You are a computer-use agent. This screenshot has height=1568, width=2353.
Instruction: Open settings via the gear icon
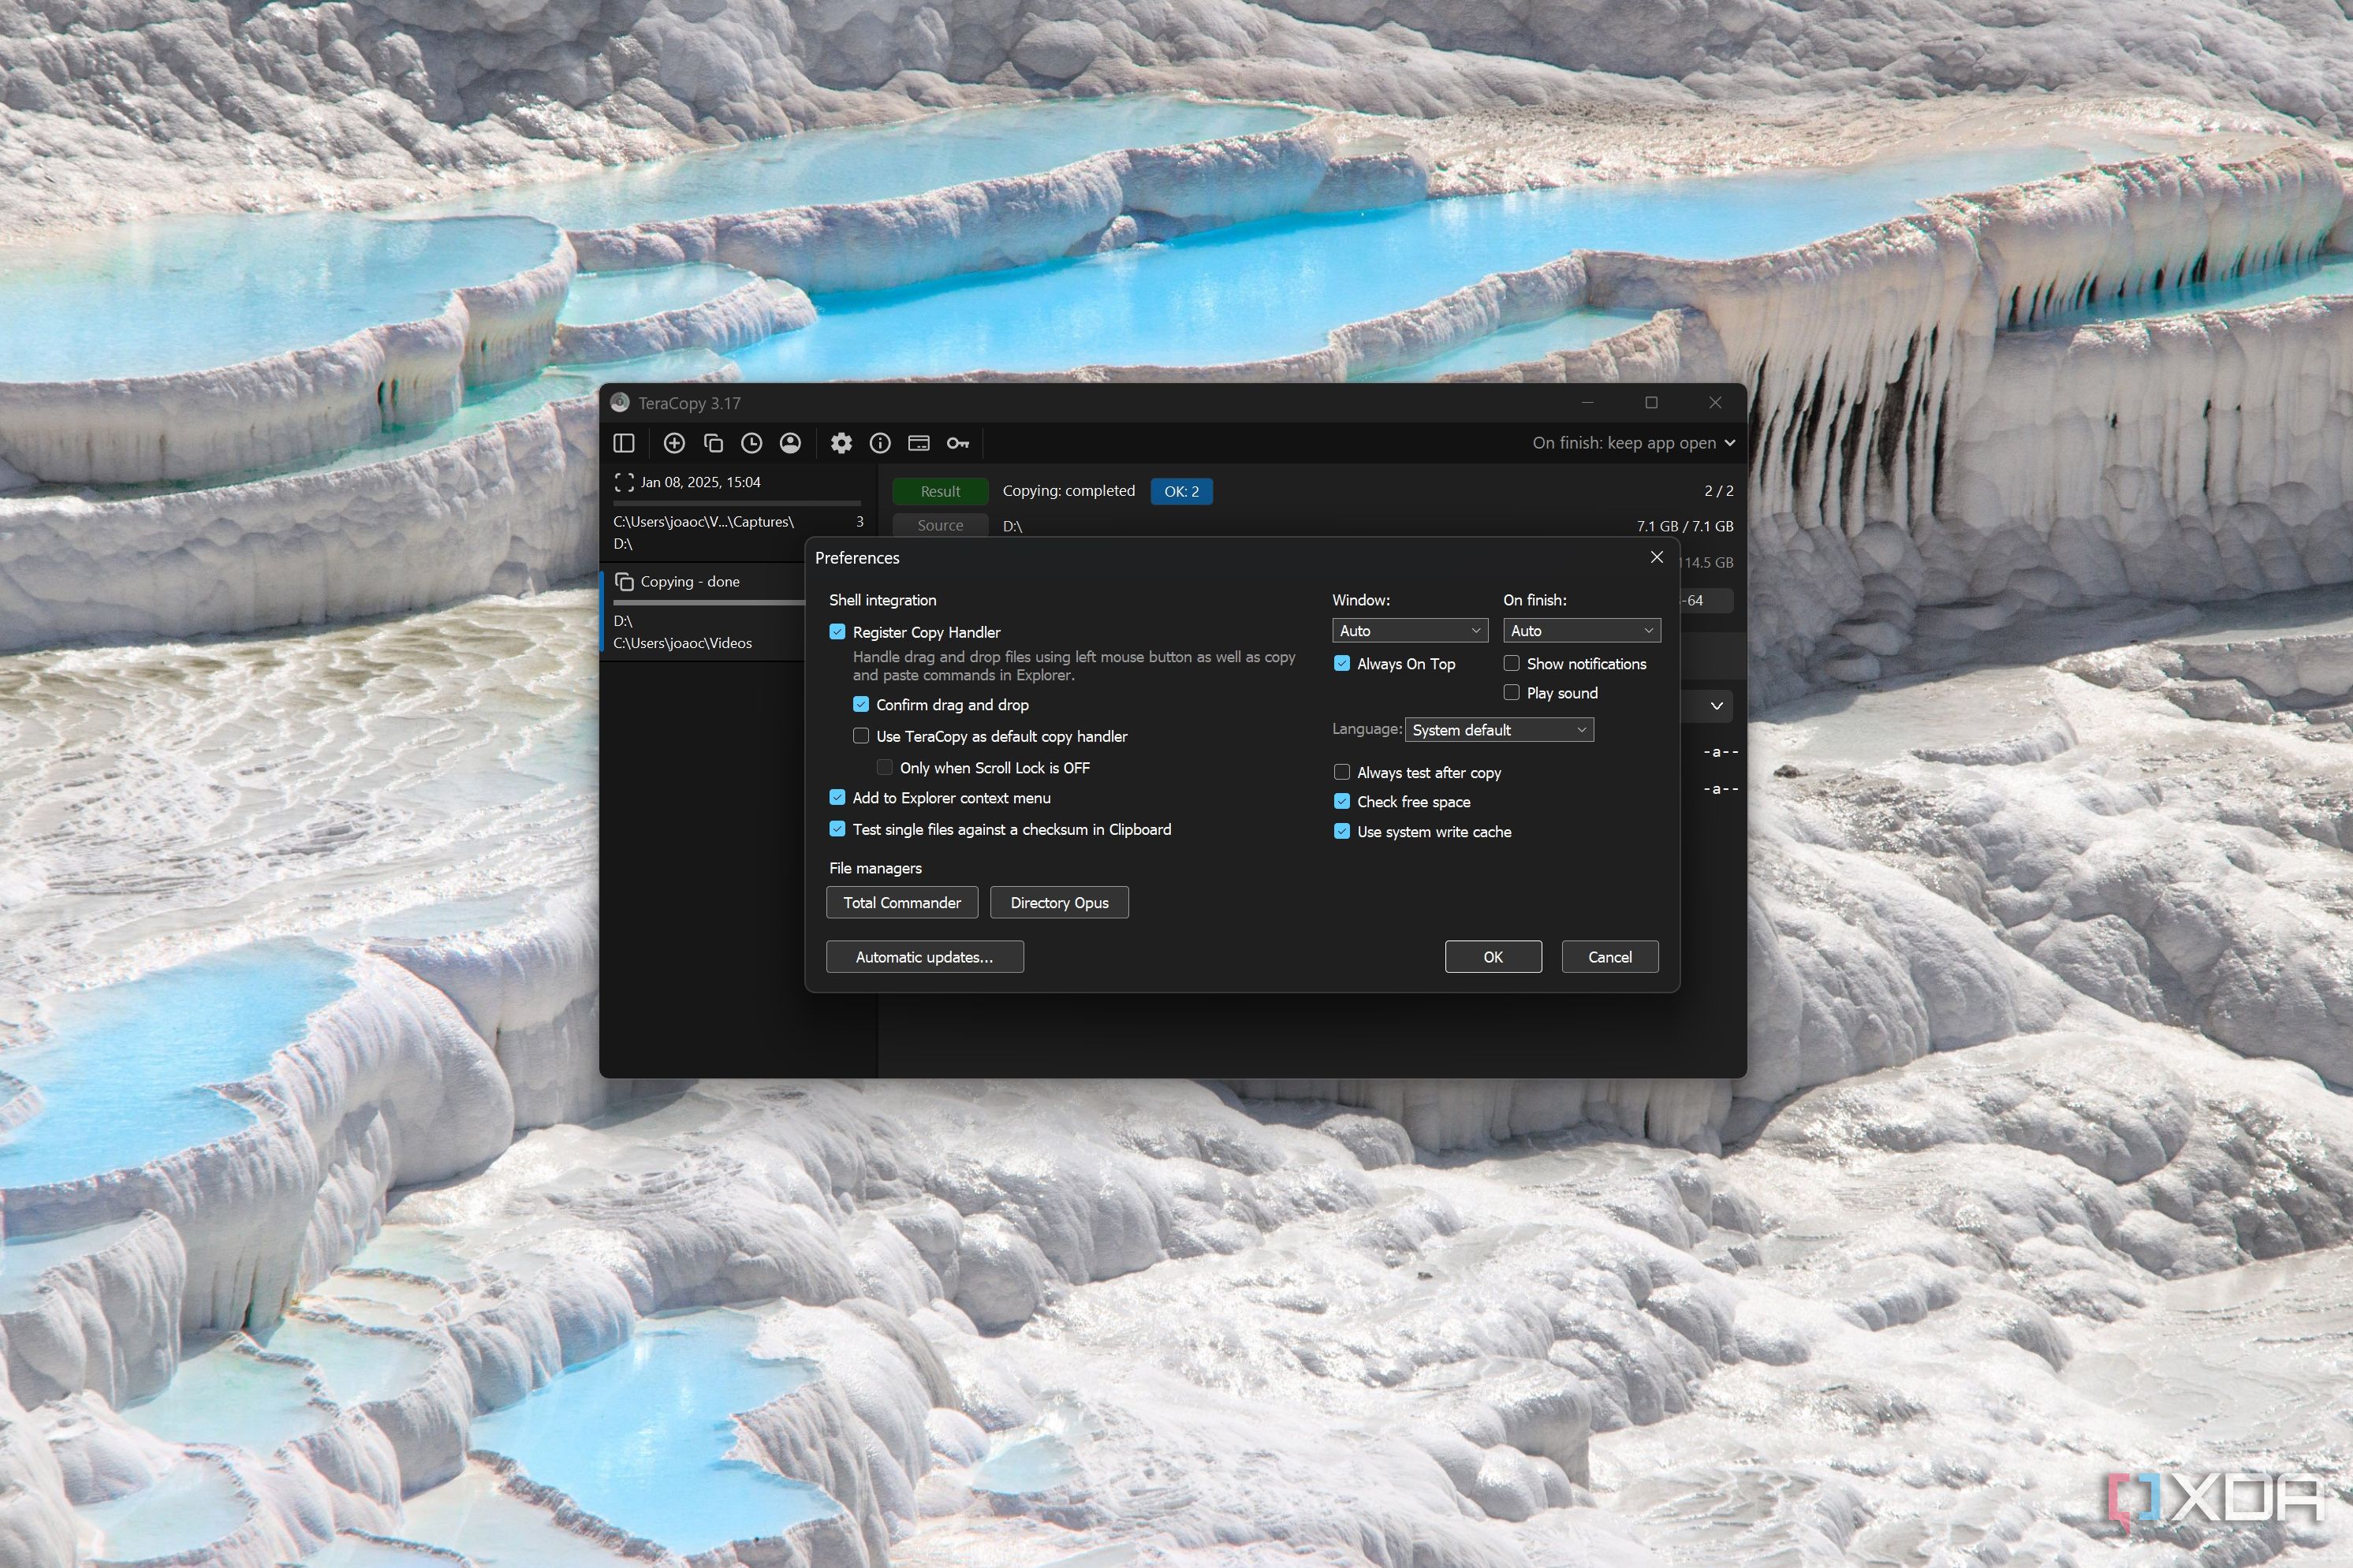(841, 443)
